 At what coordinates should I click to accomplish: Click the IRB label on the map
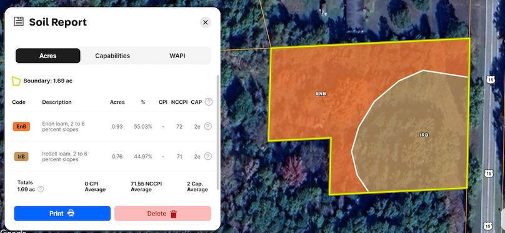[x=424, y=135]
